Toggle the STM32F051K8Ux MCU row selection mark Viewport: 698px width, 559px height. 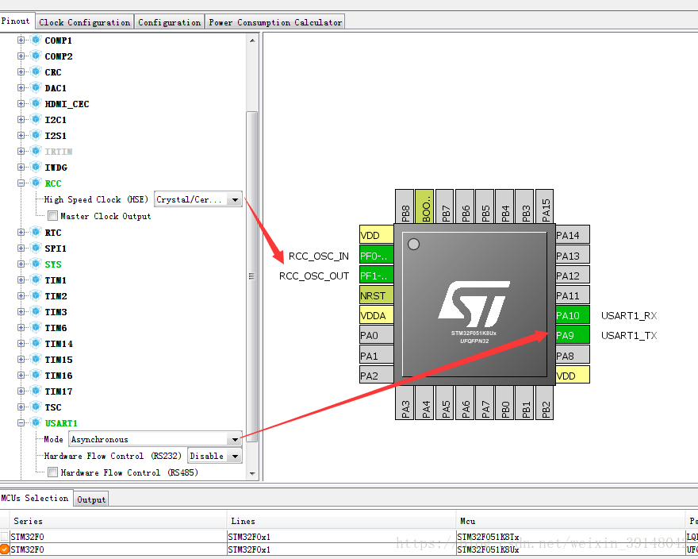click(x=5, y=549)
